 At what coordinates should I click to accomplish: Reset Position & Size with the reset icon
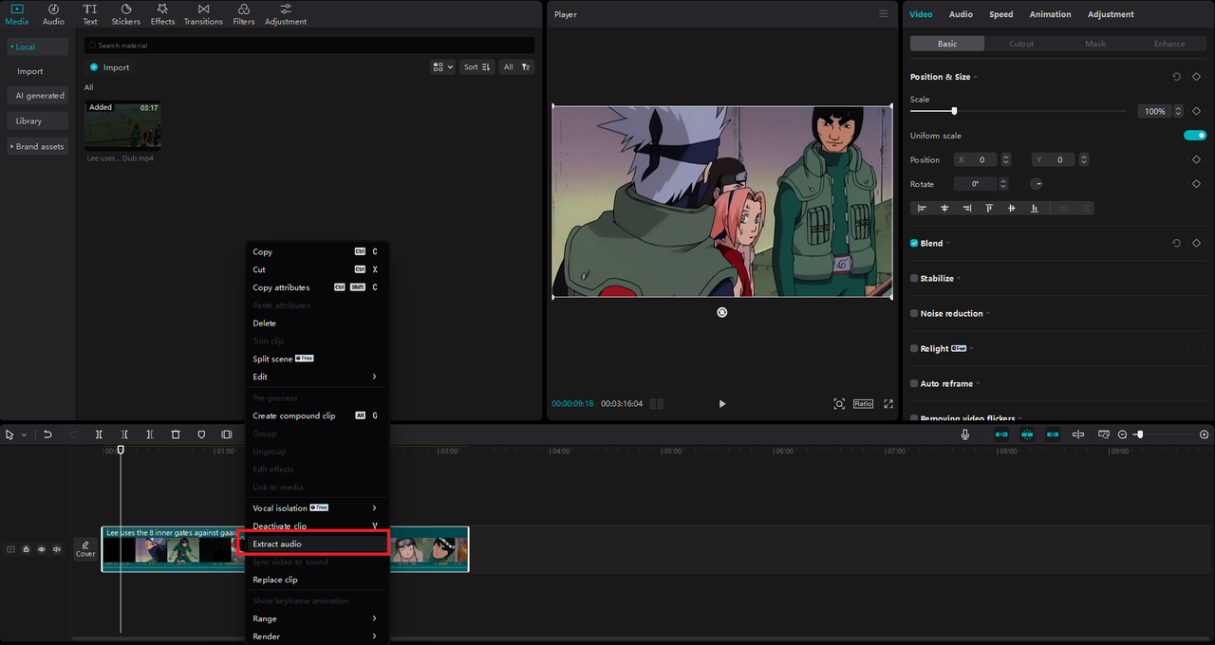click(x=1176, y=77)
